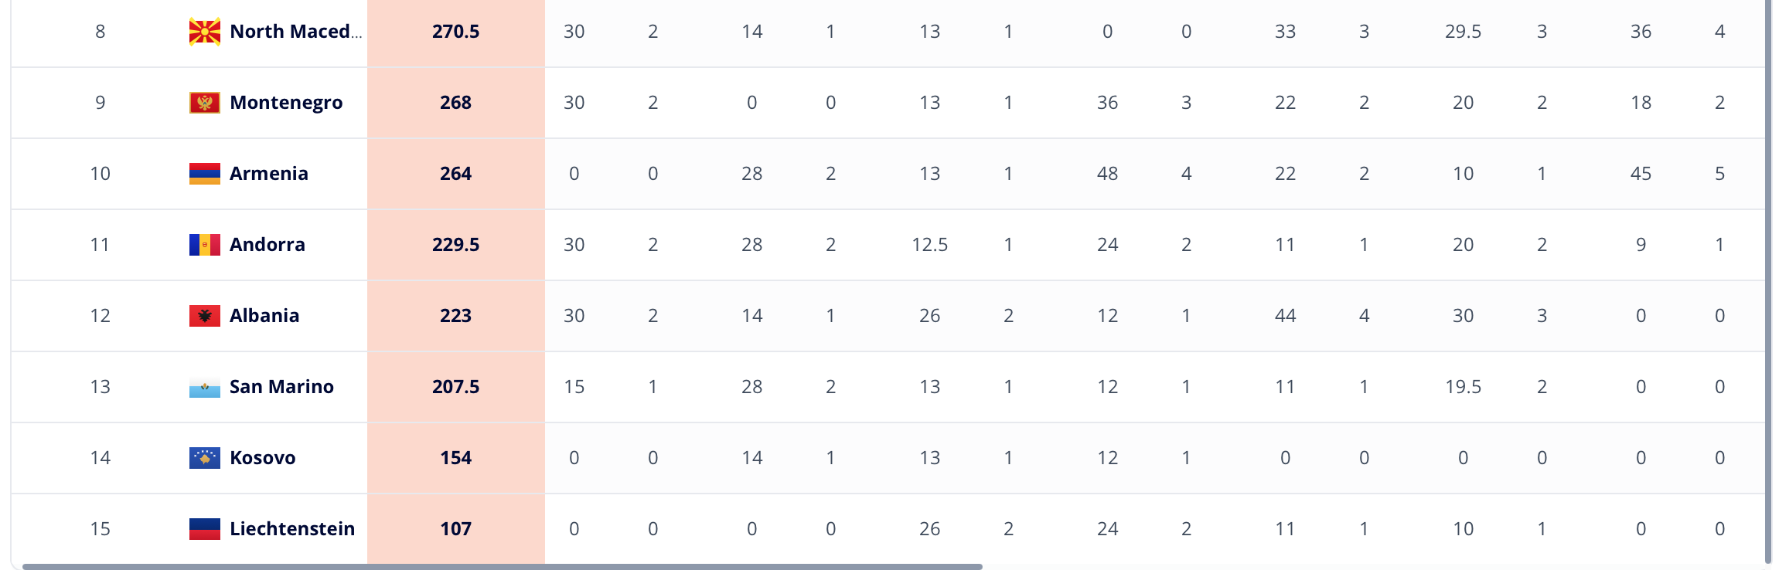Click the Montenegro flag icon

click(205, 103)
